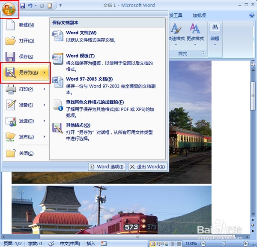Click the 退出 Word(X) button
The height and width of the screenshot is (247, 257).
[147, 167]
